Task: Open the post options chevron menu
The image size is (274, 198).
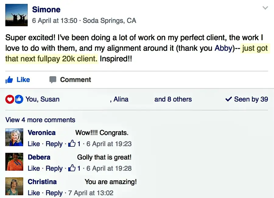Action: (x=265, y=8)
